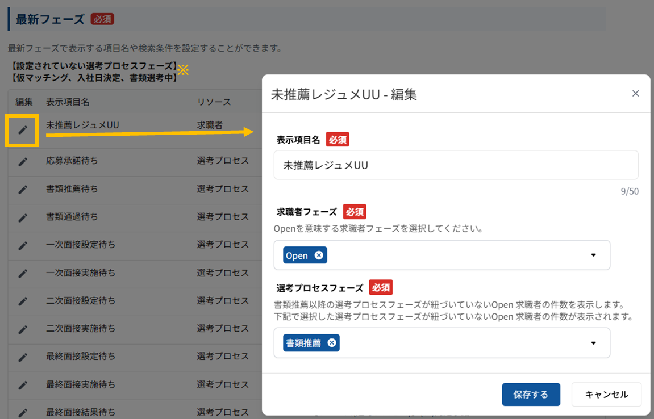Viewport: 654px width, 419px height.
Task: Click the 表示項目名 column header
Action: coord(68,102)
